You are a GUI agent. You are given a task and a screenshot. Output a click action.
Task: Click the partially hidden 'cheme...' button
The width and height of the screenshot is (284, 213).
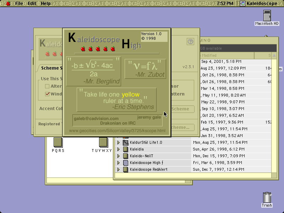pos(182,127)
